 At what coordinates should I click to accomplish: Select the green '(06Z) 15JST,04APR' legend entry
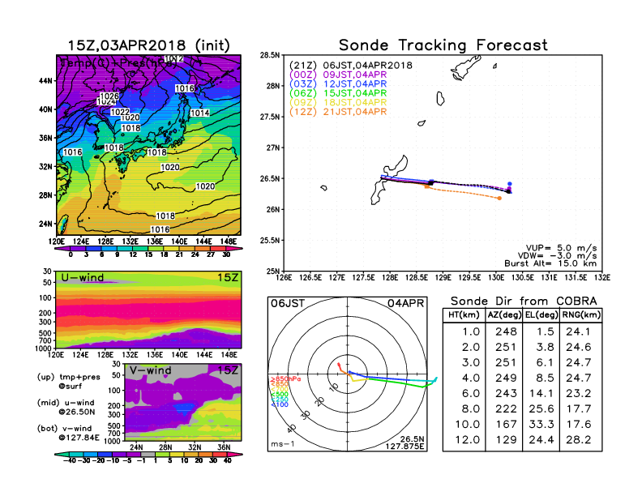[338, 93]
